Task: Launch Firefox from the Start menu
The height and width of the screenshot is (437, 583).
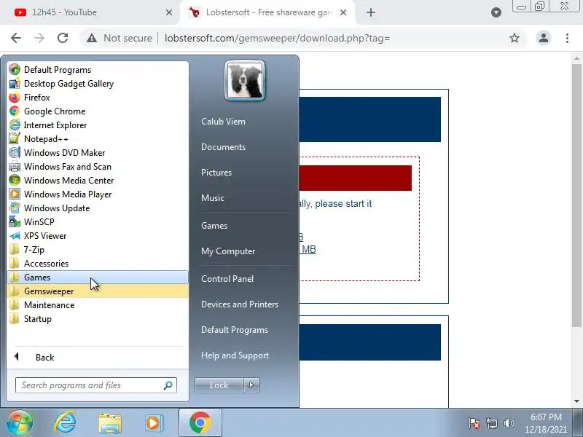Action: tap(98, 98)
